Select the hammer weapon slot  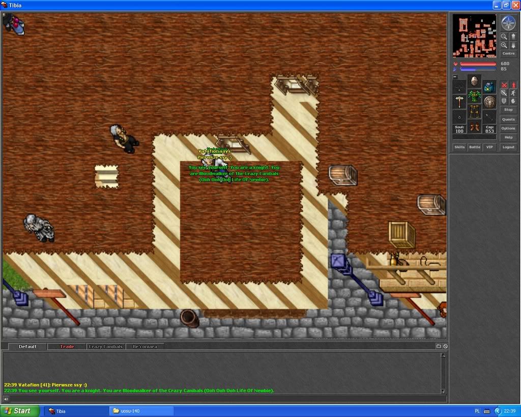pos(459,102)
